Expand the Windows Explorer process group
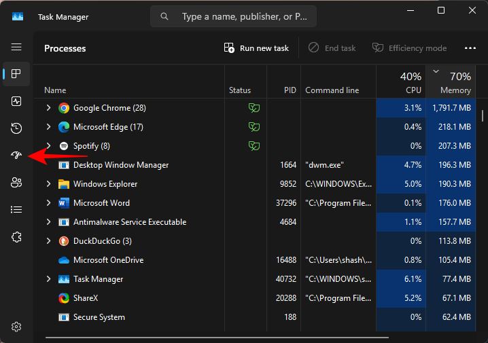488x343 pixels. 48,184
